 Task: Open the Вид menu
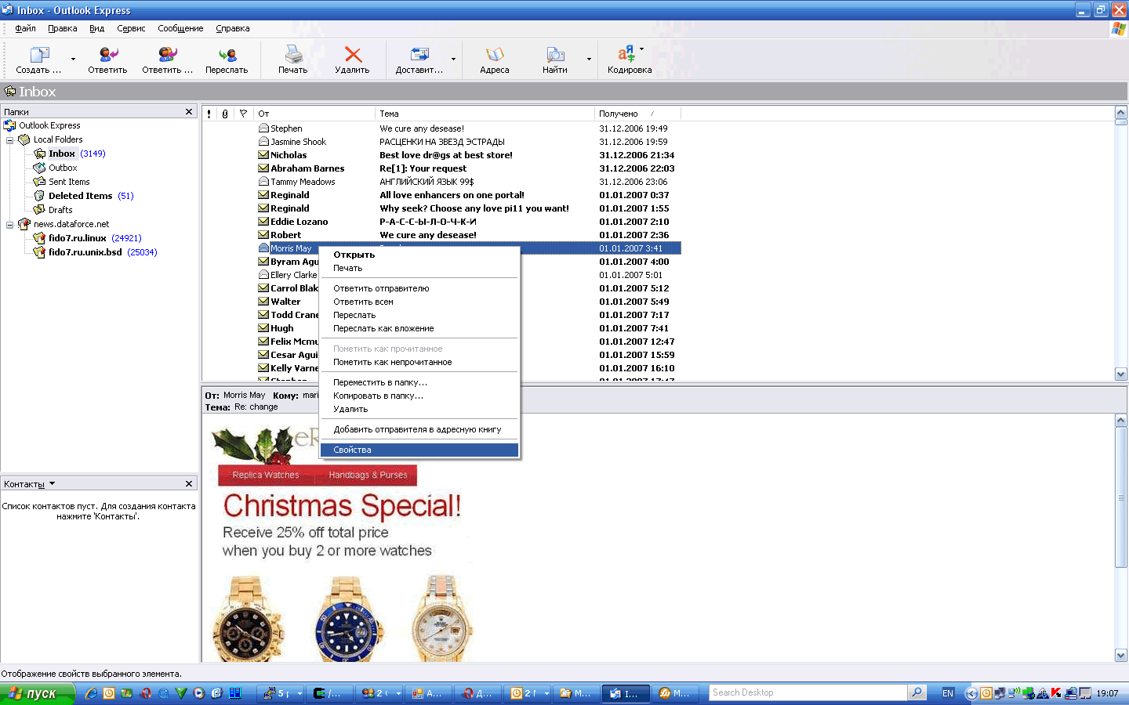[96, 28]
